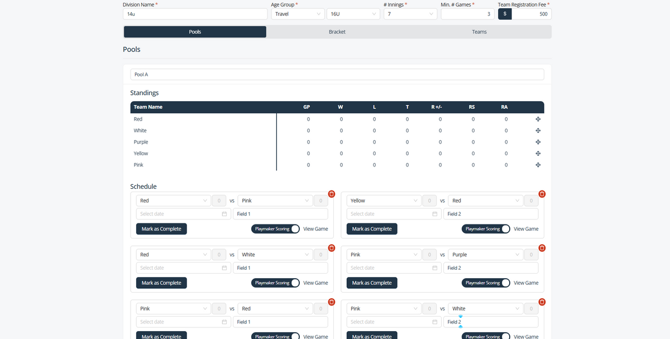
Task: Remove the Pink vs Purple game
Action: (542, 248)
